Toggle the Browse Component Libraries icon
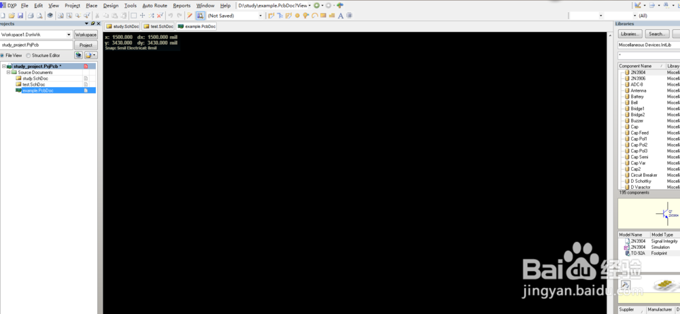The width and height of the screenshot is (680, 314). [x=200, y=16]
